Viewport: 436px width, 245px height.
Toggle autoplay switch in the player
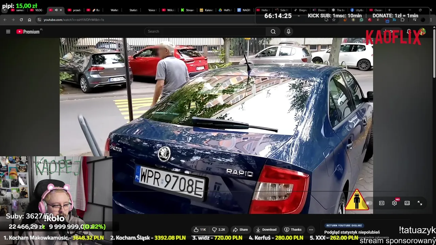point(369,203)
